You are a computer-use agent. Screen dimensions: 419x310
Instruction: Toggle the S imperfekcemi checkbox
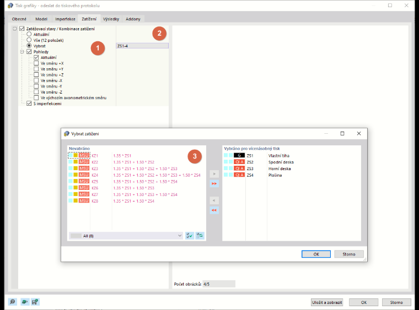pos(29,104)
